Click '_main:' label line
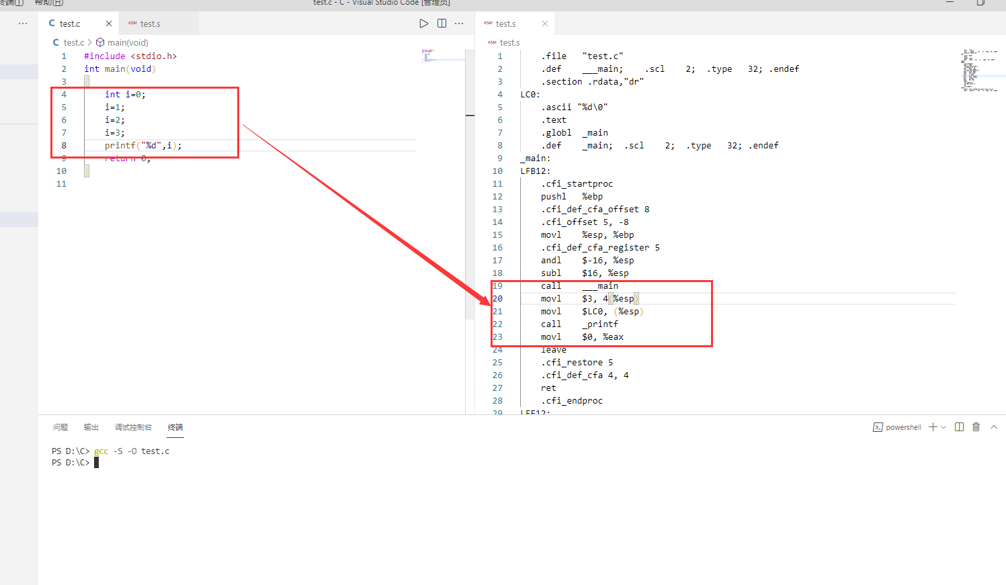 [536, 159]
